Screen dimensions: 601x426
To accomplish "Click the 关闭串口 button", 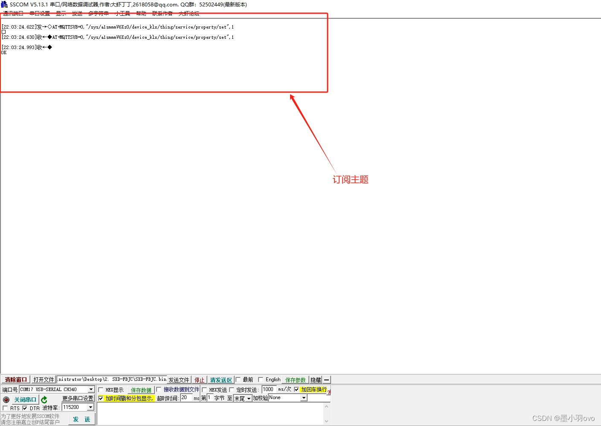I will pos(25,400).
